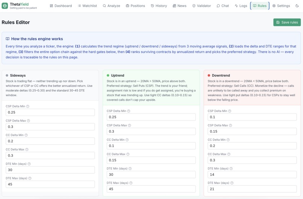Viewport: 303px width, 199px height.
Task: Click Downtrend CSP Delta Max field 0.15
Action: pyautogui.click(x=252, y=131)
